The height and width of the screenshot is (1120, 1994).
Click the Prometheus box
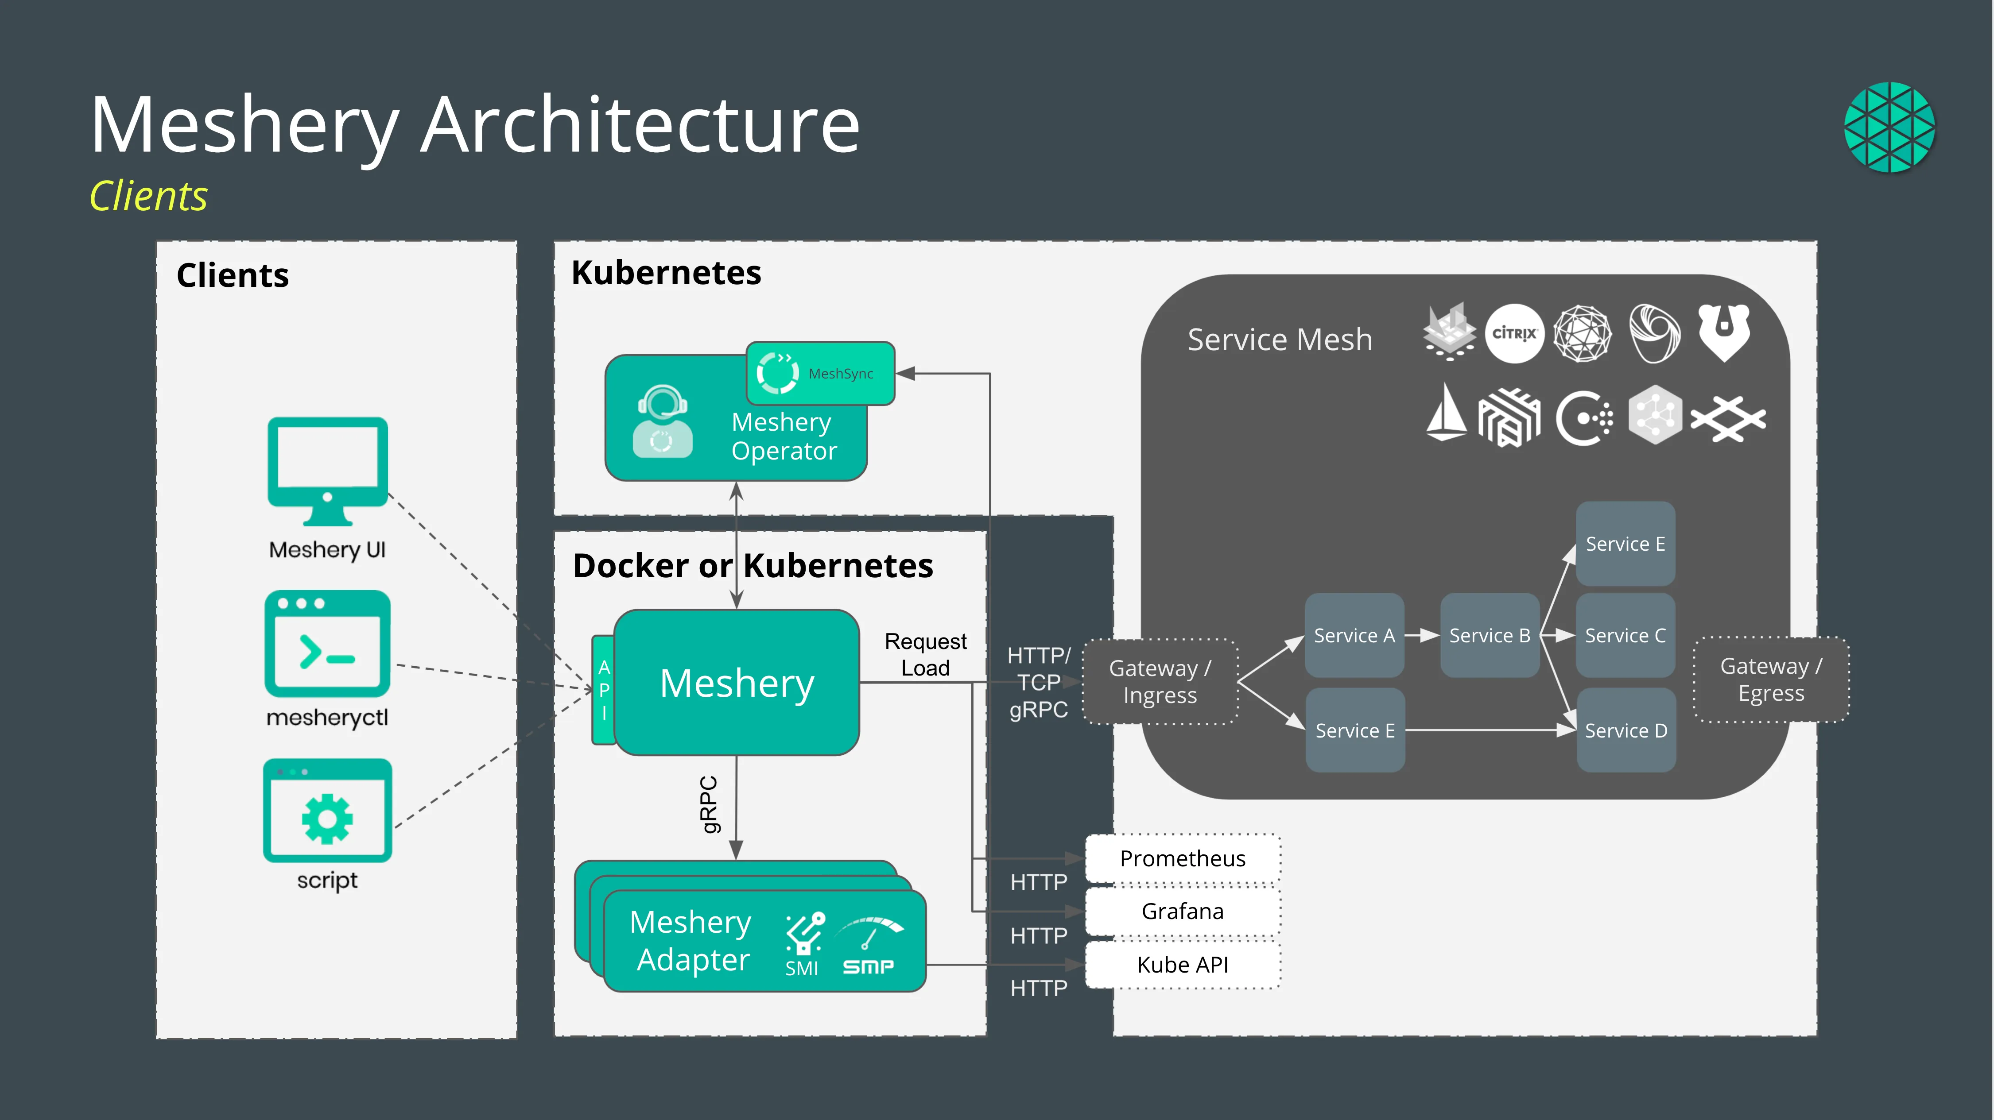click(x=1182, y=858)
